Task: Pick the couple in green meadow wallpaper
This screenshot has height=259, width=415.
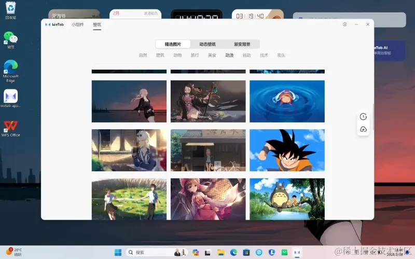Action: coord(129,199)
